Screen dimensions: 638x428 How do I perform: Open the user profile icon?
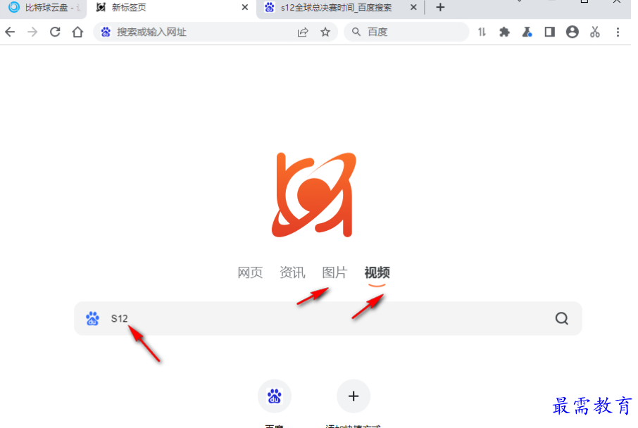[x=573, y=32]
